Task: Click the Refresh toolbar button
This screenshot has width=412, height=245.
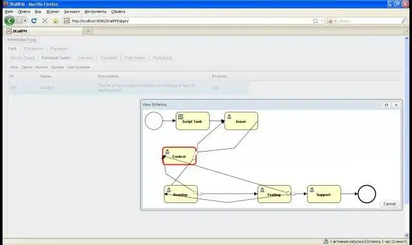Action: (x=41, y=67)
